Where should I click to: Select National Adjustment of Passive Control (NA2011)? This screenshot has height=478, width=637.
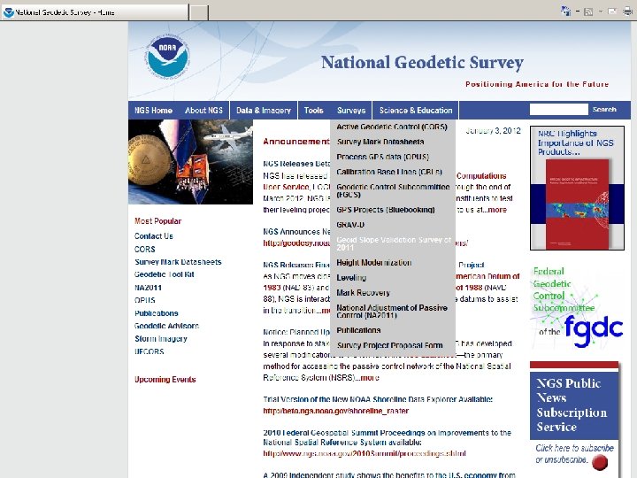click(392, 312)
